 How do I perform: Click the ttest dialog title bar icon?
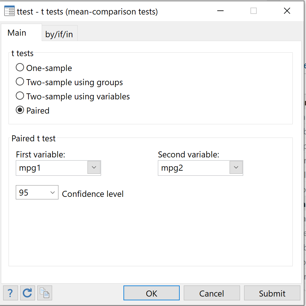[9, 11]
